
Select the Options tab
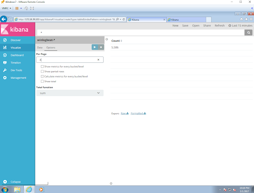tap(51, 48)
